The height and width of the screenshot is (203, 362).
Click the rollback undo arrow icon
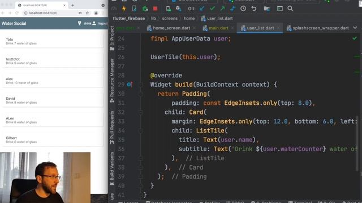click(254, 8)
